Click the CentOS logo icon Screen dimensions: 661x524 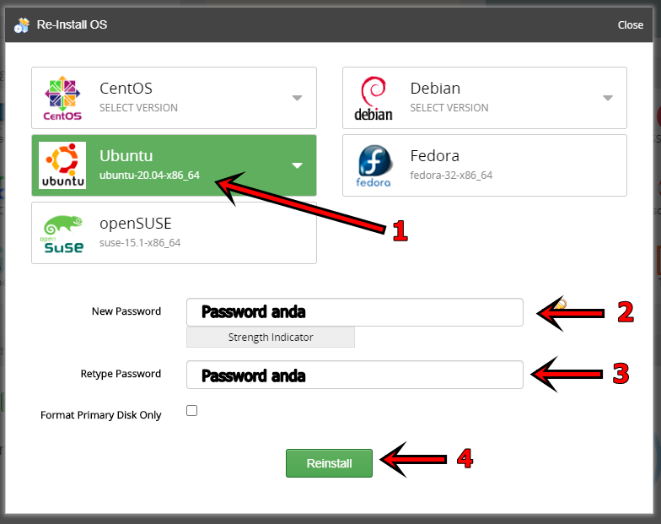point(63,98)
